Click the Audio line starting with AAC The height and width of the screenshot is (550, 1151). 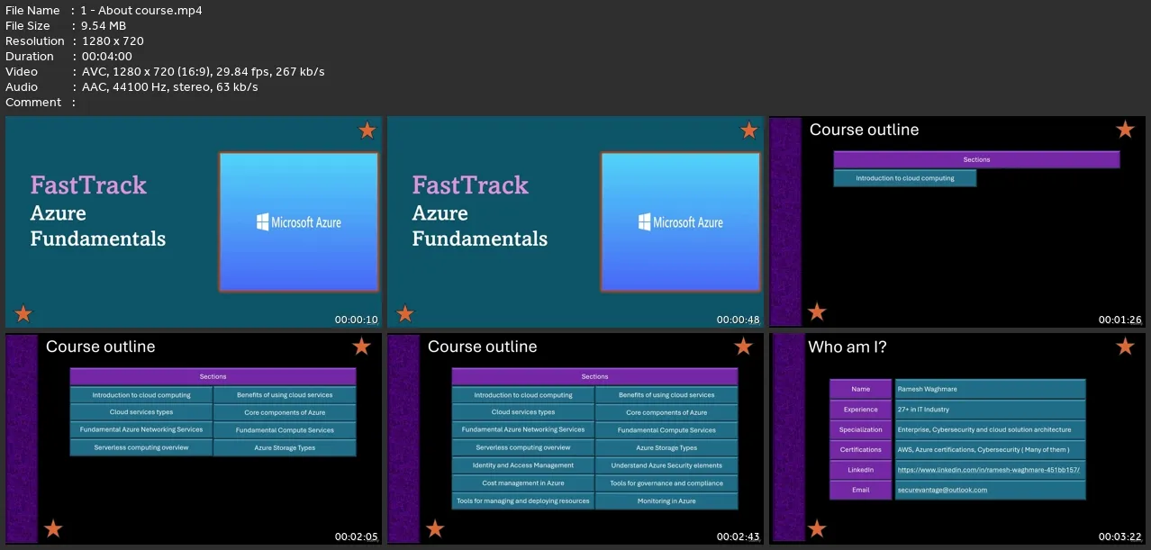(x=169, y=87)
